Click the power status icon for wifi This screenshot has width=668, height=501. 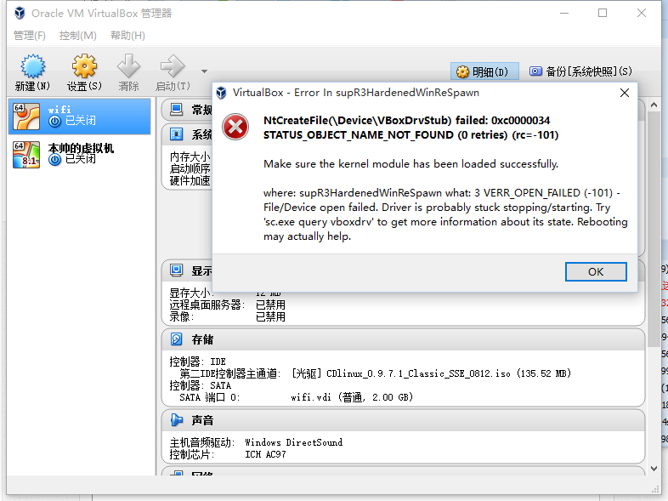[54, 122]
